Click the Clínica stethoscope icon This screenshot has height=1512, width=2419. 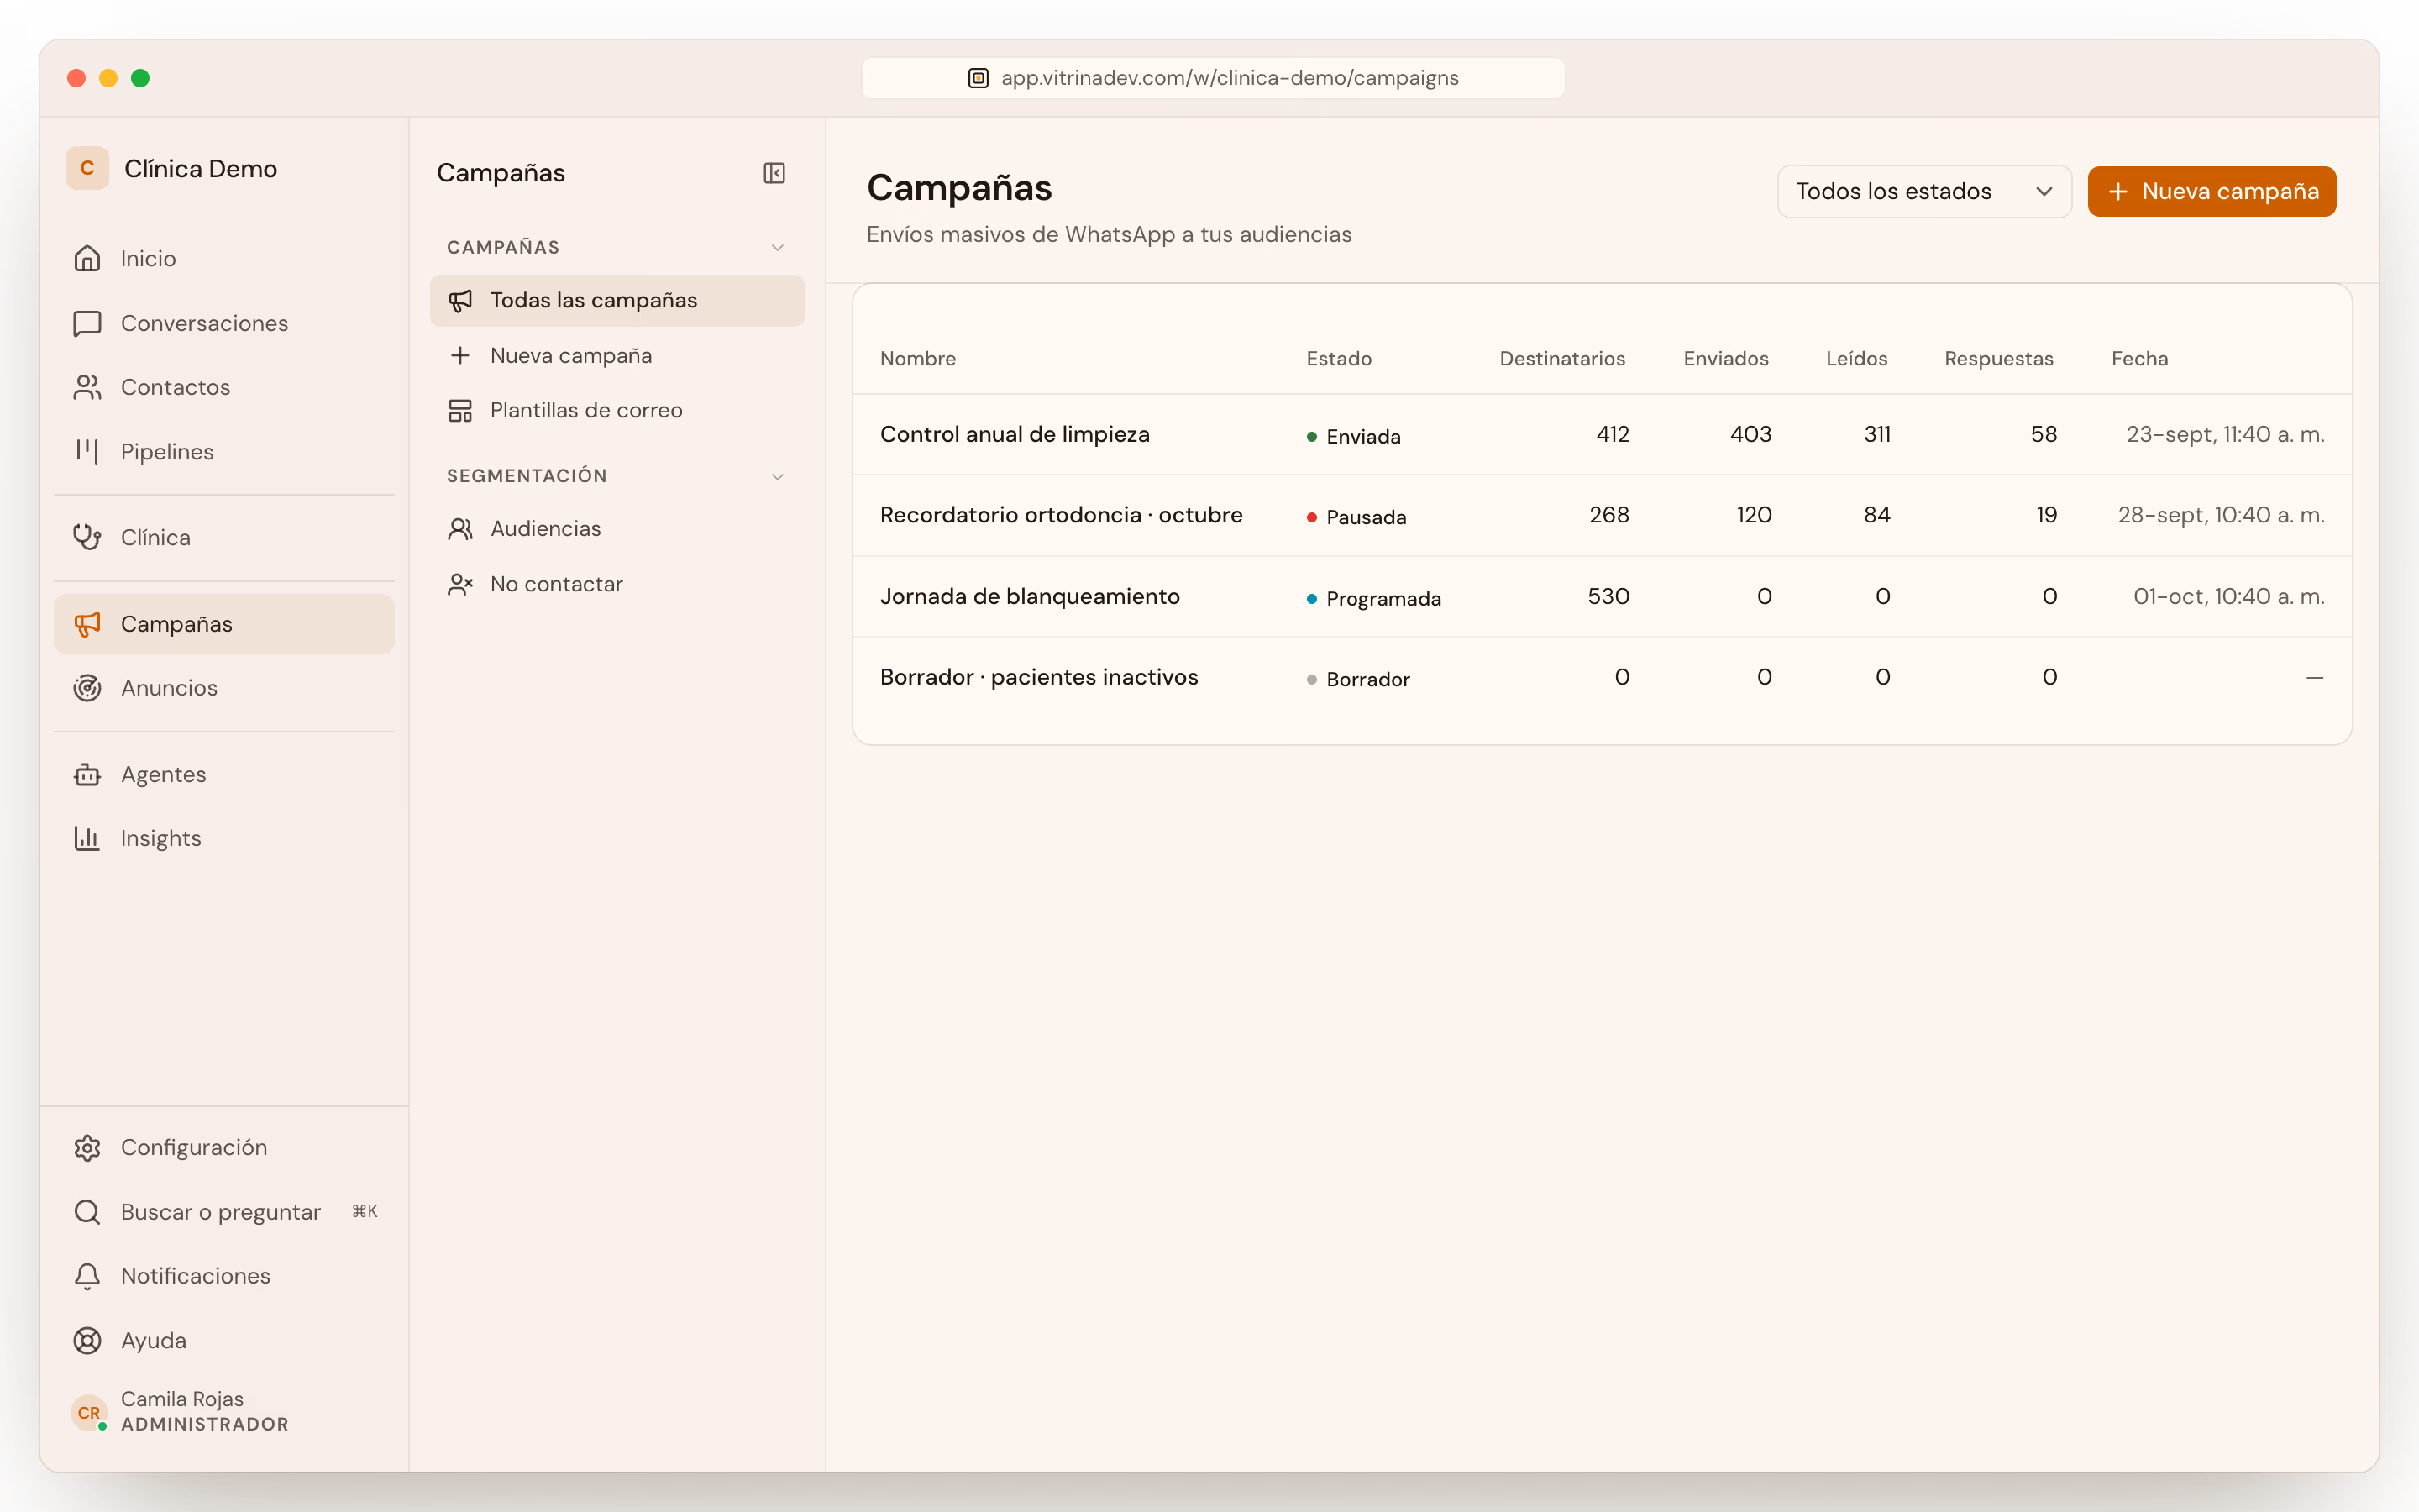pos(87,537)
